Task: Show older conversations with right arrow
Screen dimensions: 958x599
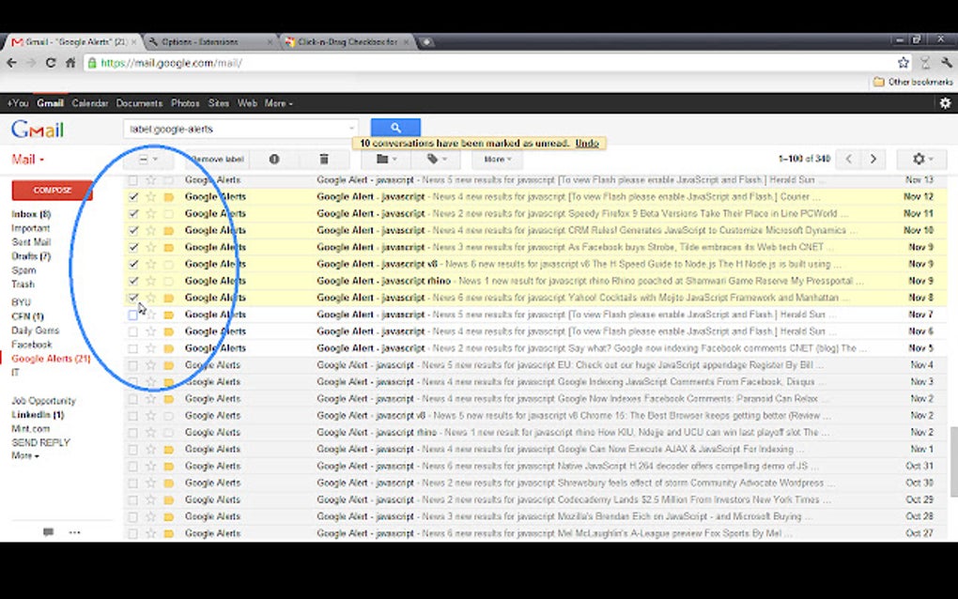Action: pyautogui.click(x=873, y=159)
